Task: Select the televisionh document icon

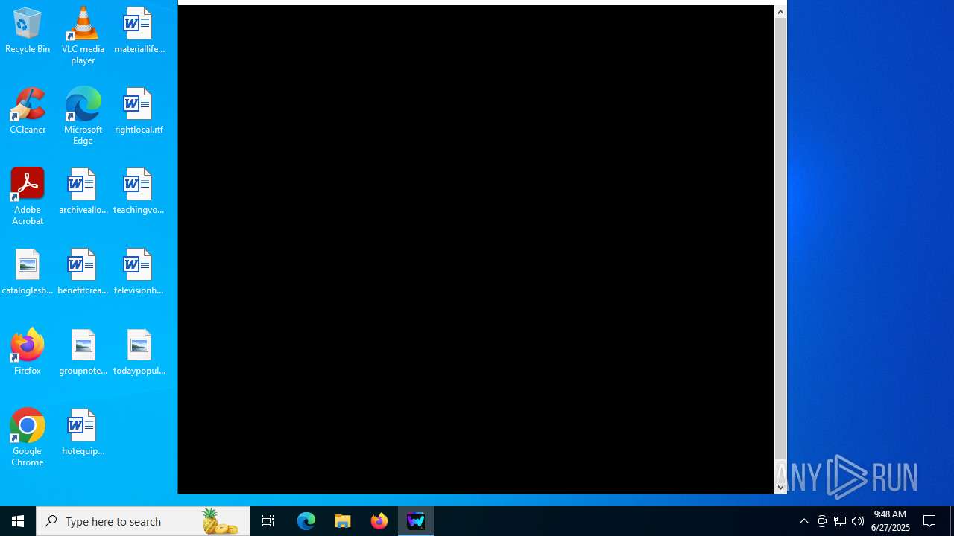Action: (139, 272)
